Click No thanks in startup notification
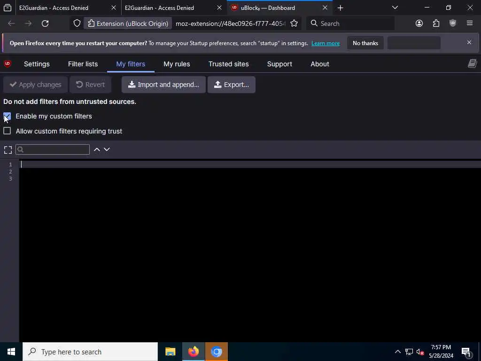 tap(365, 43)
